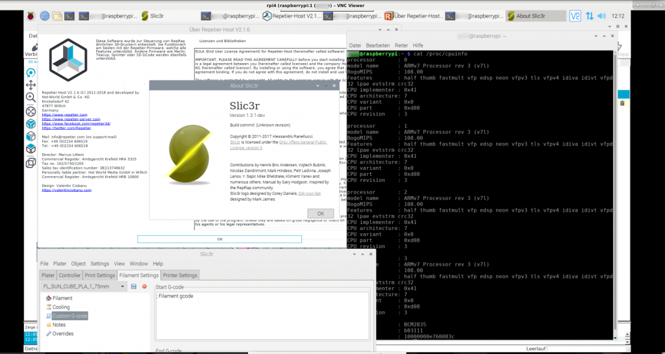Open the FL_SUN_CUBE_PLA_1_75mm preset dropdown
This screenshot has height=354, width=665.
84,286
